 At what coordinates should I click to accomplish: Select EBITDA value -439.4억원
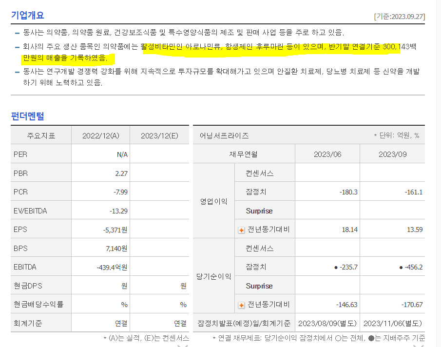point(112,268)
